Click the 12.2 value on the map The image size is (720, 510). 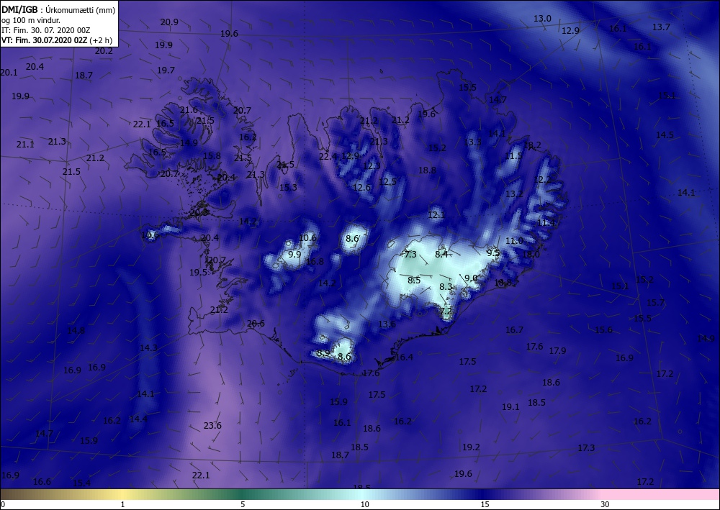(543, 180)
